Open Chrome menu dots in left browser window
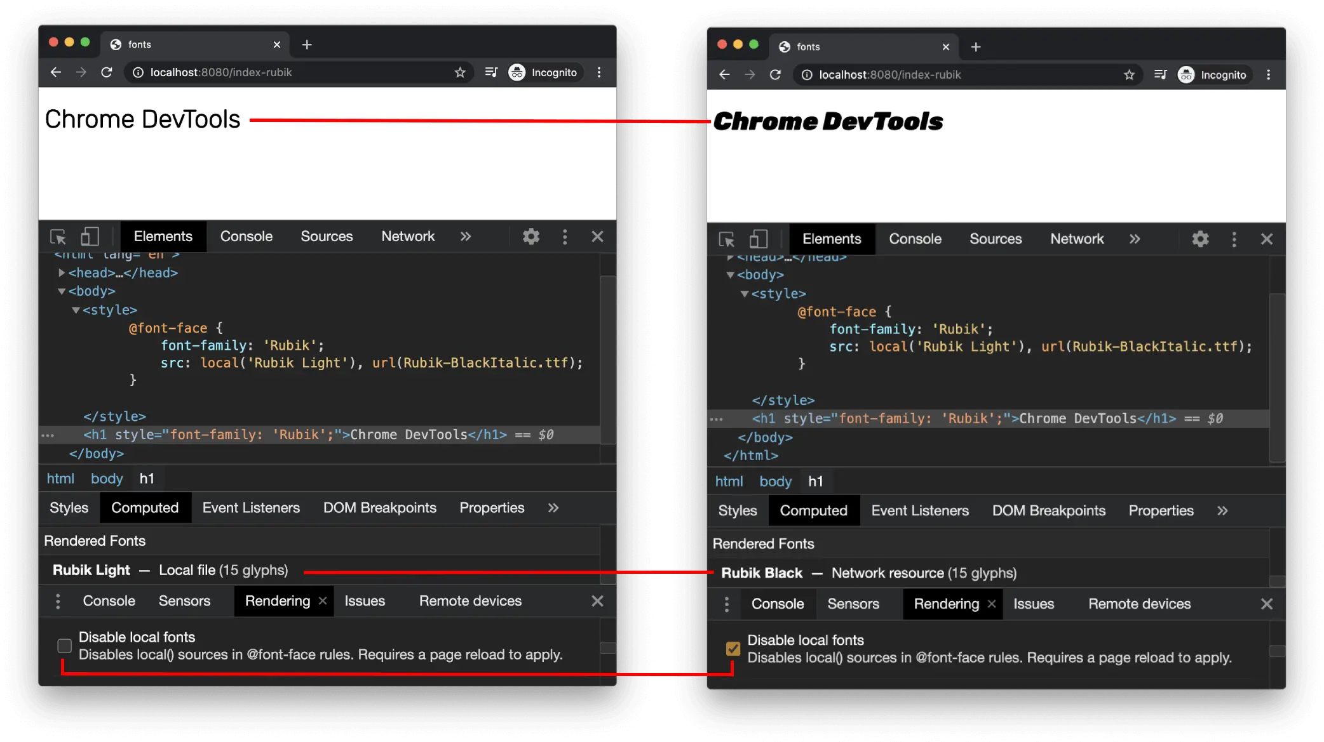1324x742 pixels. (599, 72)
